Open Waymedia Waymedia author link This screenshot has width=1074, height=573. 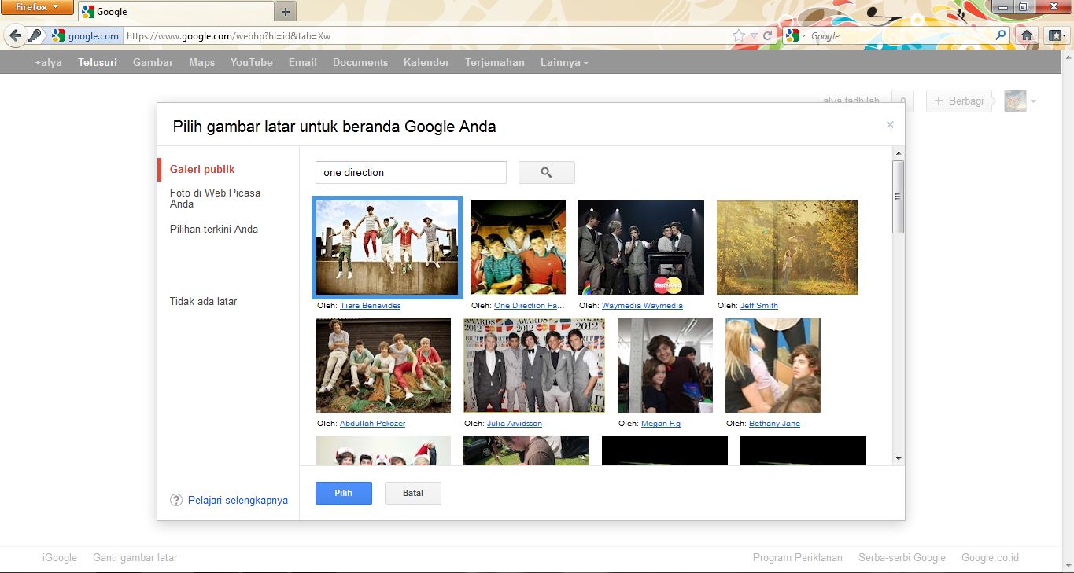click(x=642, y=305)
